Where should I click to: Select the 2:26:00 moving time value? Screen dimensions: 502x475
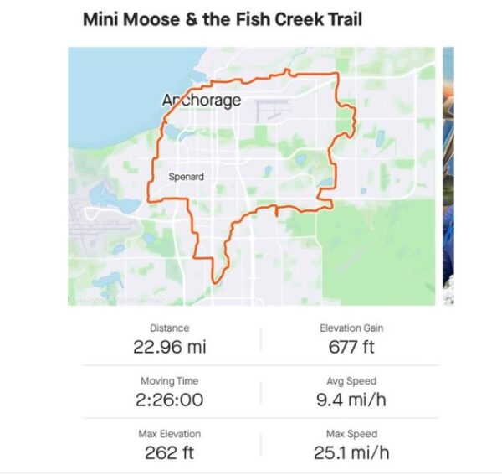tap(169, 400)
